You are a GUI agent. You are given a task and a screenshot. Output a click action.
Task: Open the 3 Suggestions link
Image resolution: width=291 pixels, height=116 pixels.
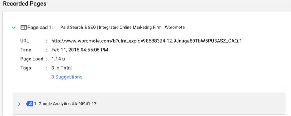click(67, 77)
